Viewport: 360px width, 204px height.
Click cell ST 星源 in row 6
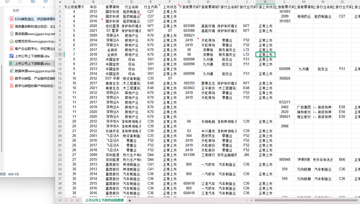tap(112, 31)
